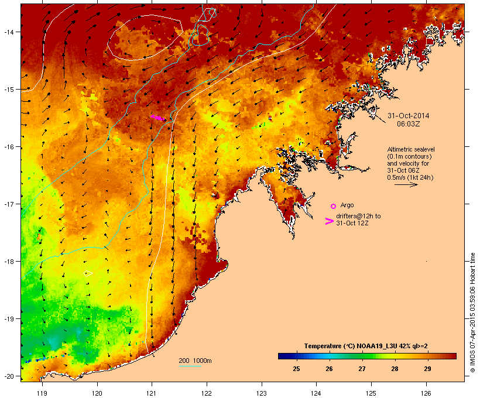480x398 pixels.
Task: Click the colorbar tick label 29
Action: point(427,369)
